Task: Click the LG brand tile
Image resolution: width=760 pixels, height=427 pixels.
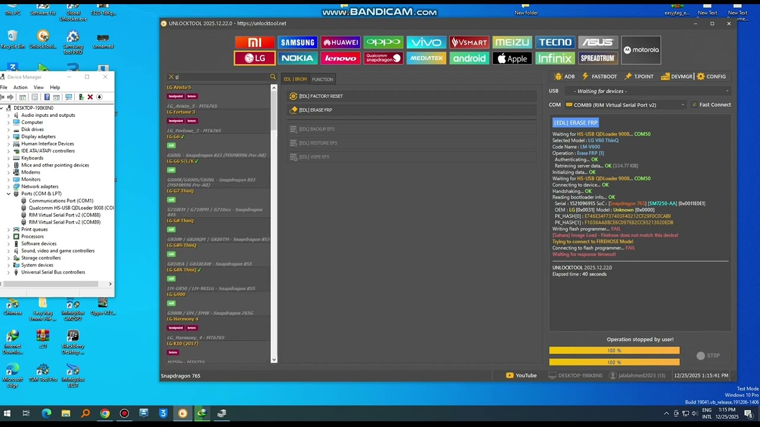Action: [x=254, y=58]
